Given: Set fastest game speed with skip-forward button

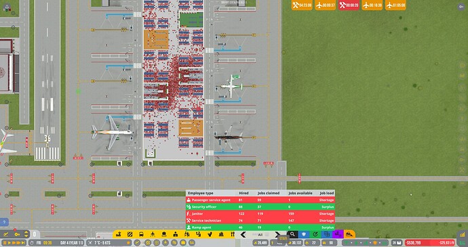Looking at the screenshot, I should 23,242.
